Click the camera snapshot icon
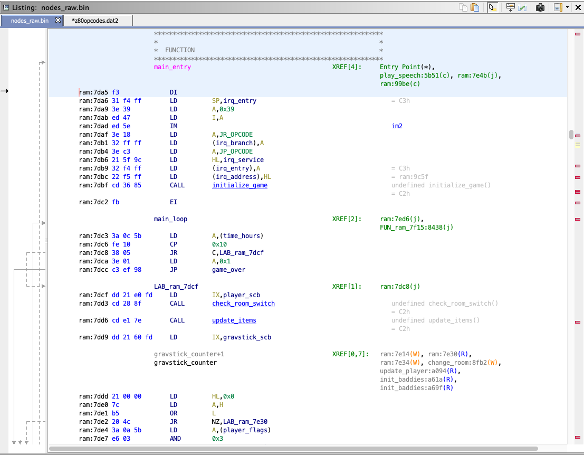 click(x=540, y=7)
